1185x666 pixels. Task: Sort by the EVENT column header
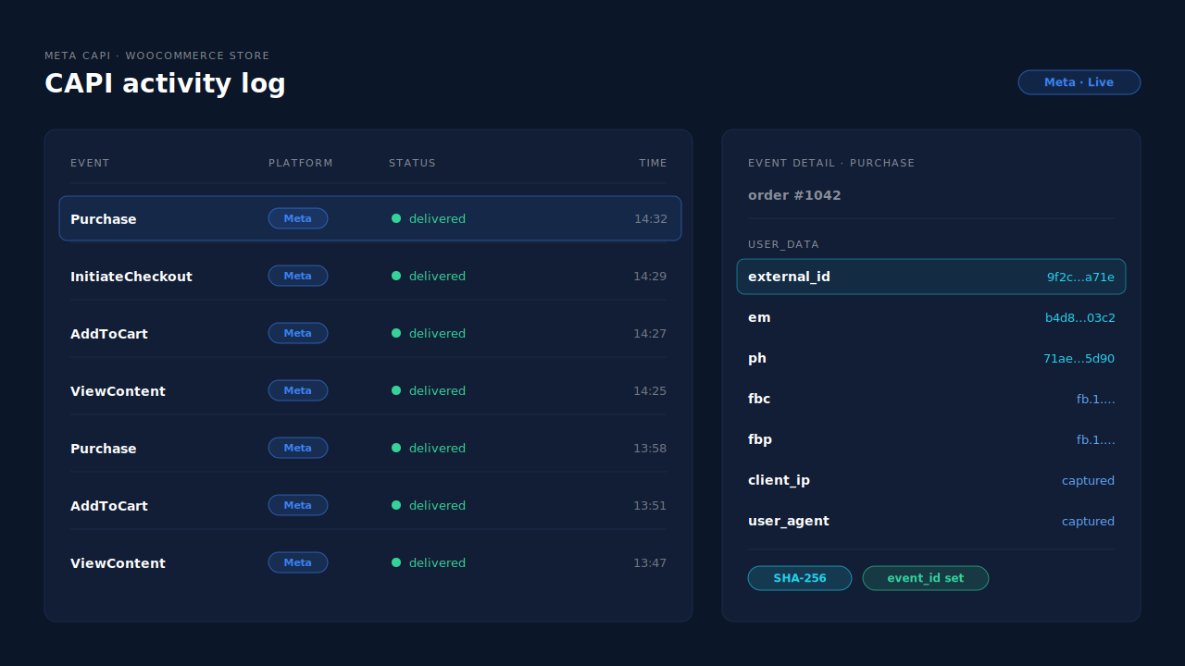click(x=90, y=163)
